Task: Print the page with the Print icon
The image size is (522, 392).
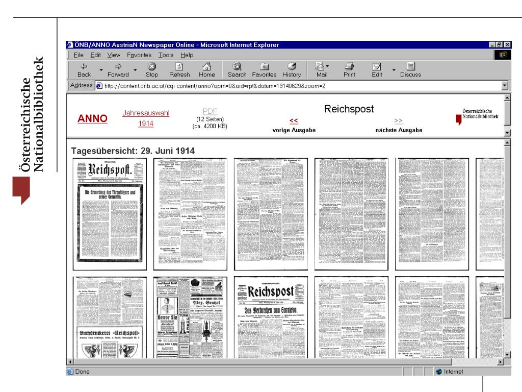Action: tap(349, 70)
